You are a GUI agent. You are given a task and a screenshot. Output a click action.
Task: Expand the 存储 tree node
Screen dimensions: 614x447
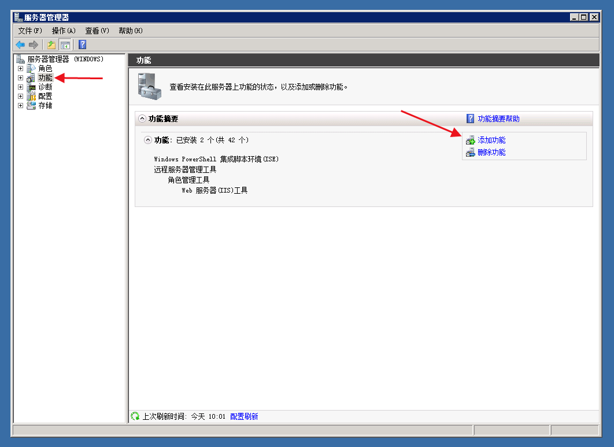click(21, 105)
